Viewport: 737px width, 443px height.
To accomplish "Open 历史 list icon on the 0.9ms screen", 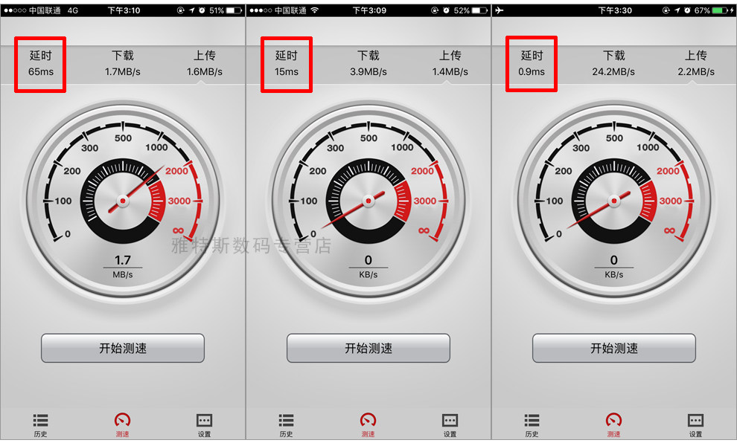I will tap(532, 425).
